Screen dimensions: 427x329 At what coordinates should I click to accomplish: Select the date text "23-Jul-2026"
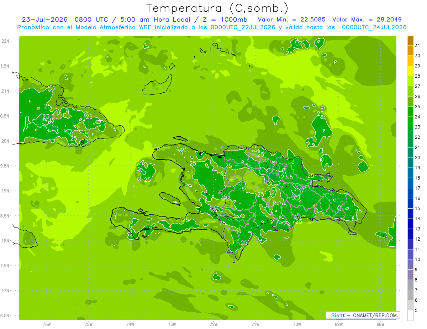(x=44, y=20)
